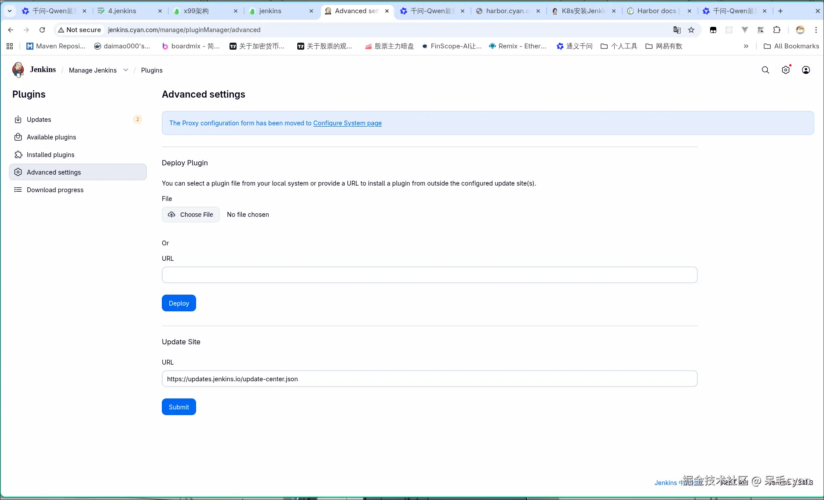
Task: Open the Maven Repository bookmark
Action: (x=56, y=46)
